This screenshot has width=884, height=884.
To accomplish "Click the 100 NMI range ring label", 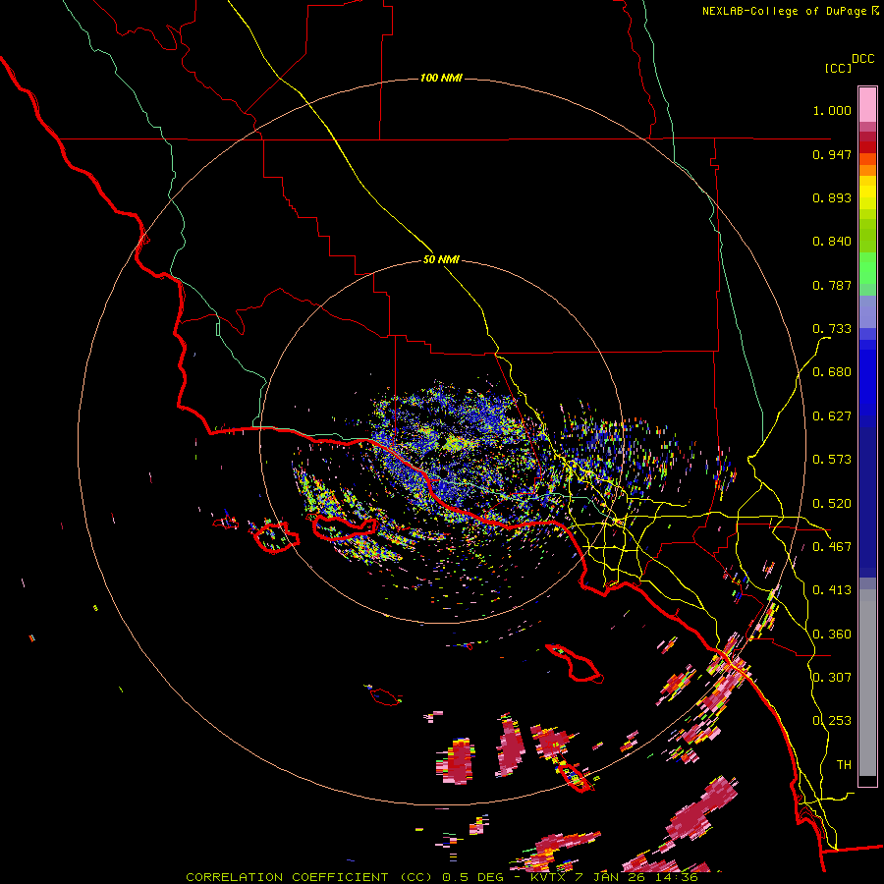I will [441, 78].
